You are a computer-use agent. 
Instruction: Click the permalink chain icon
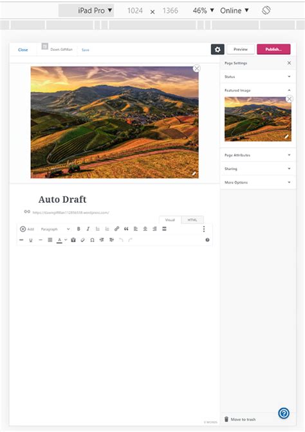27,212
